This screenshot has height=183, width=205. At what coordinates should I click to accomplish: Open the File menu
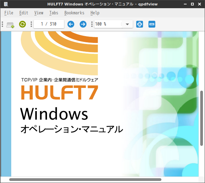coord(9,13)
